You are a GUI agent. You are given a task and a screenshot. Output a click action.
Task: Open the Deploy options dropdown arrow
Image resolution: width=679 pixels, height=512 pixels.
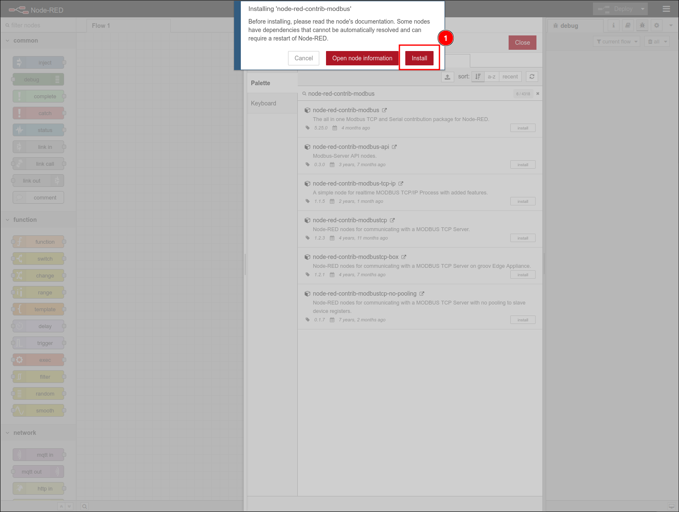(x=643, y=9)
